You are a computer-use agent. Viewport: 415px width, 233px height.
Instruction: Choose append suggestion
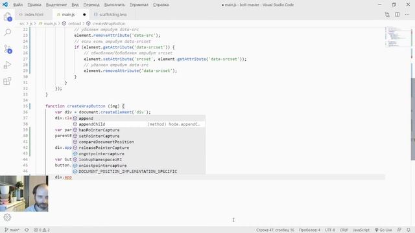point(139,118)
